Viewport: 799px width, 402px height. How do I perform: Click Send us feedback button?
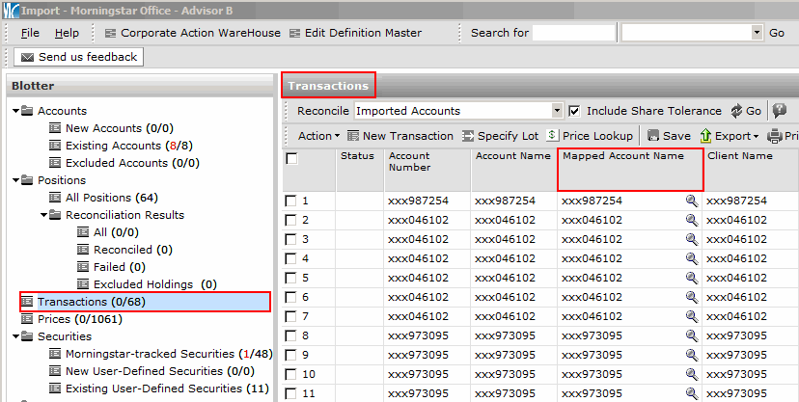pos(78,57)
